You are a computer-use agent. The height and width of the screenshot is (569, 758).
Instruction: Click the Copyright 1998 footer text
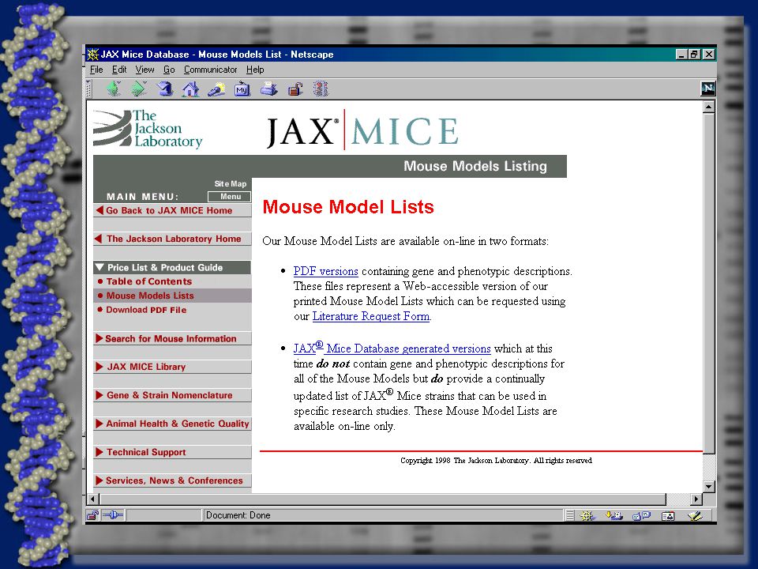pos(496,461)
